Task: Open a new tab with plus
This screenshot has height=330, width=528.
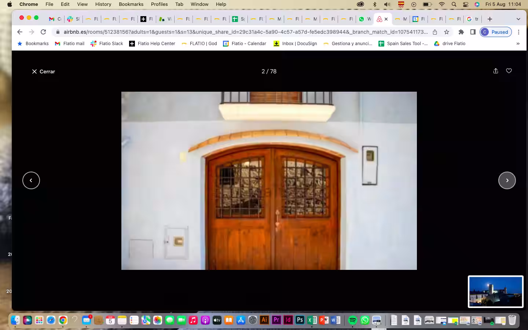Action: 490,19
